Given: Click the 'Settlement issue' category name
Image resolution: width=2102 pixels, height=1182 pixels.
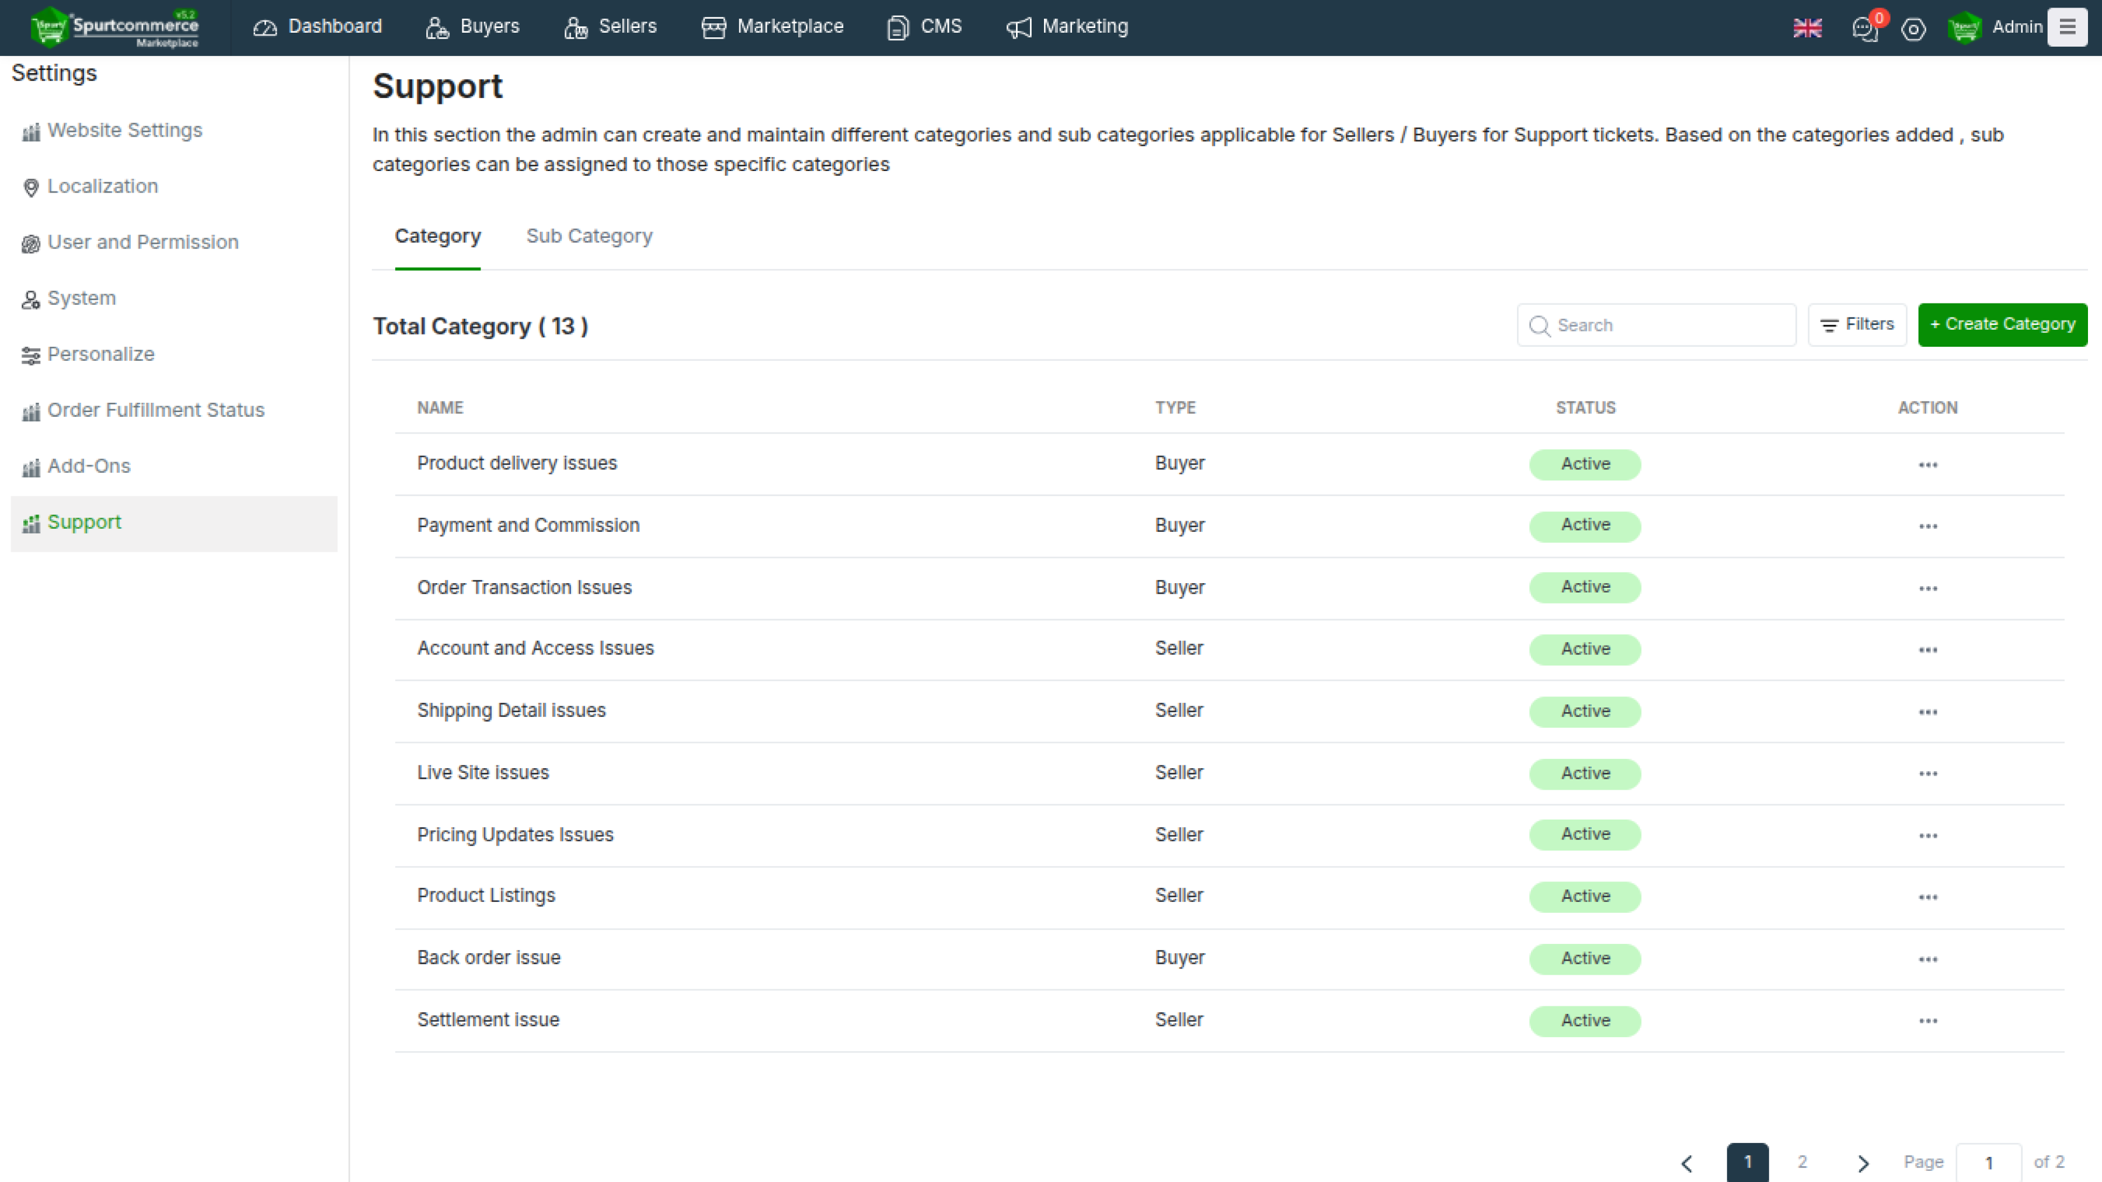Looking at the screenshot, I should [488, 1020].
